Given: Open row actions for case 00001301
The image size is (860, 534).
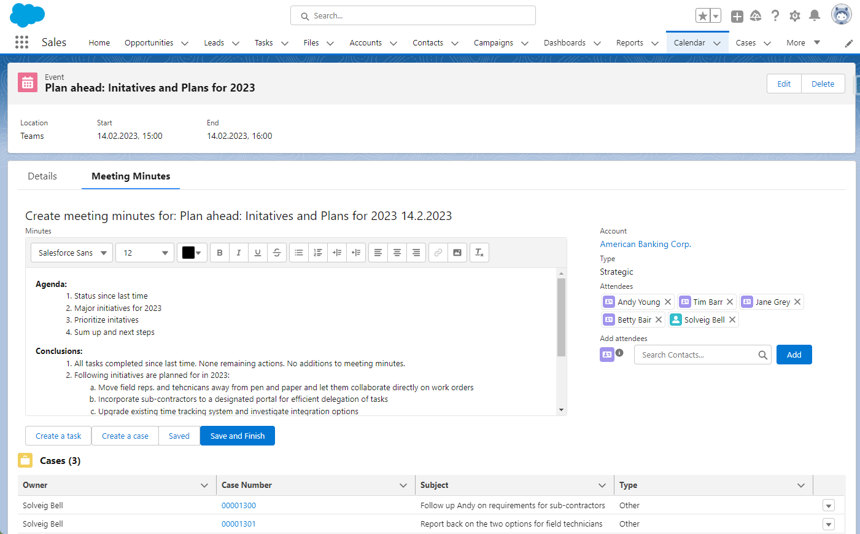Looking at the screenshot, I should coord(829,524).
